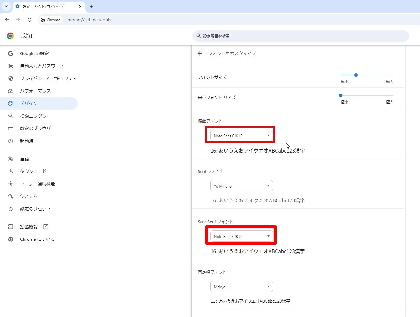The width and height of the screenshot is (420, 317).
Task: Click the 最小フォント サイズ slider handle
Action: (x=341, y=95)
